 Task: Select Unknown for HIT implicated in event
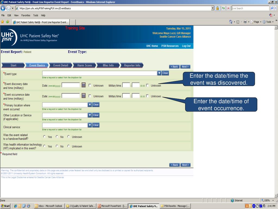pyautogui.click(x=68, y=146)
